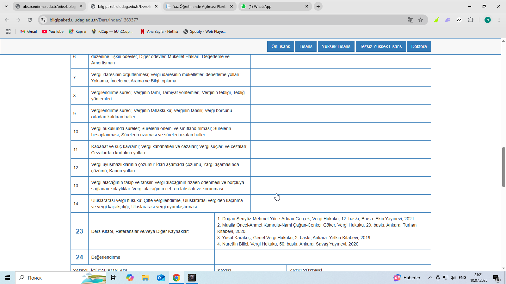Image resolution: width=506 pixels, height=284 pixels.
Task: Open the iCCup bookmark
Action: point(112,32)
